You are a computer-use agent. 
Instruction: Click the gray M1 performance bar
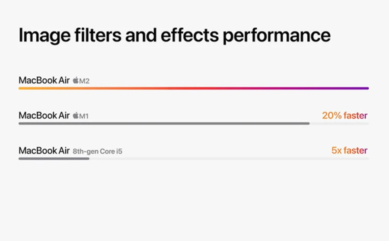pos(164,123)
